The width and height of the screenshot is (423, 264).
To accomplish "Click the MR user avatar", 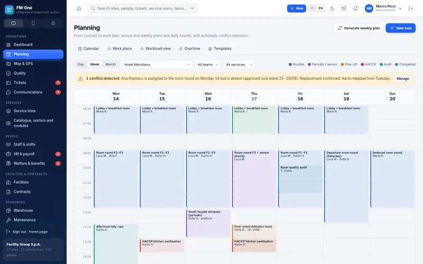I will (x=369, y=8).
